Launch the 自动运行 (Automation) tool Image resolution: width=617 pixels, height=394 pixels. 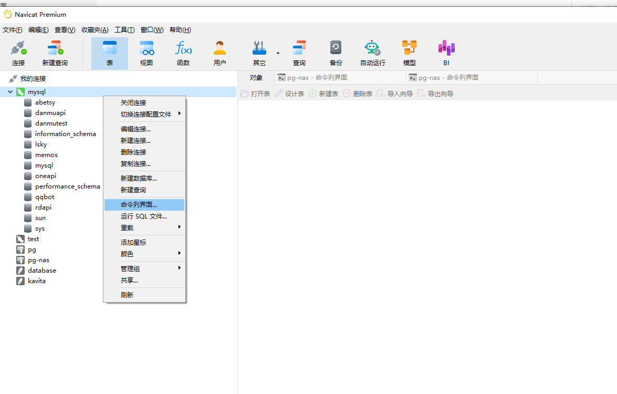372,53
